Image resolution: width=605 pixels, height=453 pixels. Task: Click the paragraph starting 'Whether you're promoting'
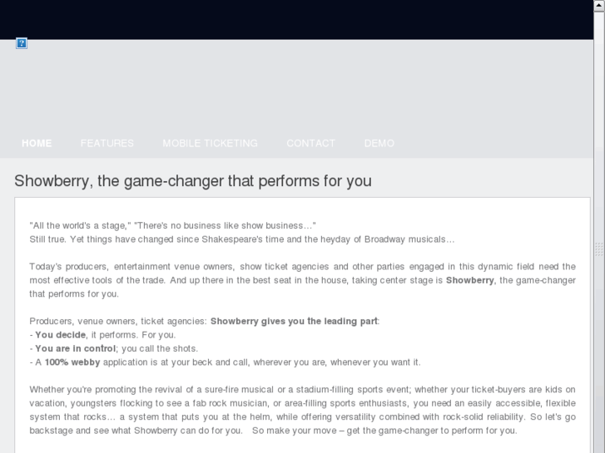tap(303, 410)
